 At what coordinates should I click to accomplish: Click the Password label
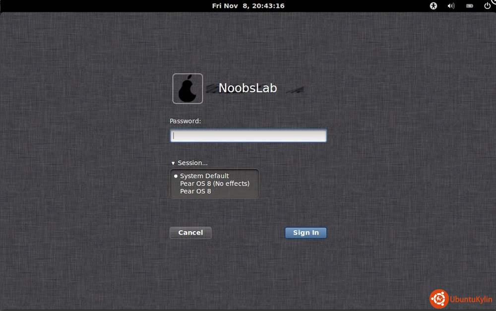click(185, 121)
